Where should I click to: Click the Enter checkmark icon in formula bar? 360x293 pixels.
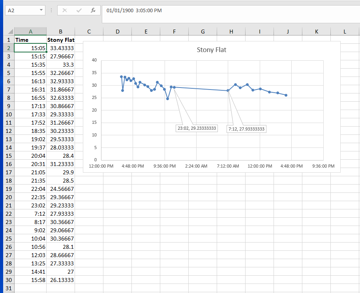(x=79, y=10)
